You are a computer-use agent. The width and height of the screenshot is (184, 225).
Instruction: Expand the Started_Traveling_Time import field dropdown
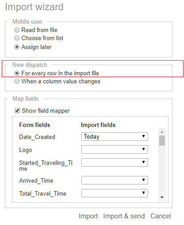[x=115, y=162]
